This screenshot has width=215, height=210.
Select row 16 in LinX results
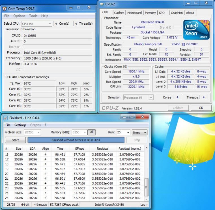(x=74, y=154)
